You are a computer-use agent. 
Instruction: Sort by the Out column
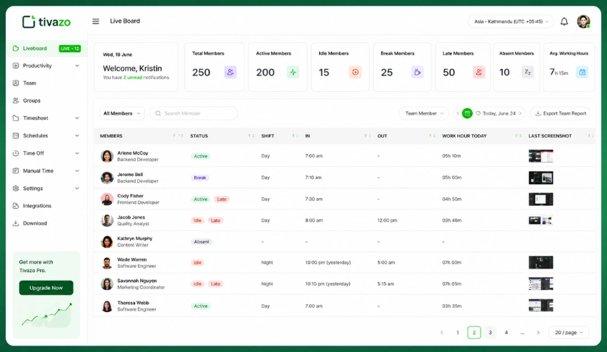coord(432,135)
